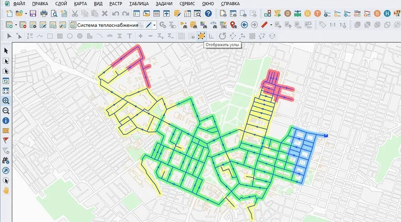Image resolution: width=401 pixels, height=222 pixels.
Task: Click the orange G circle icon
Action: pos(307,13)
